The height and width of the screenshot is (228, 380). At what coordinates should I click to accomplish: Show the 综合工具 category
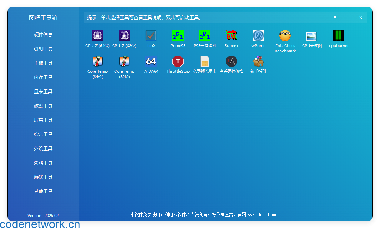pos(43,134)
